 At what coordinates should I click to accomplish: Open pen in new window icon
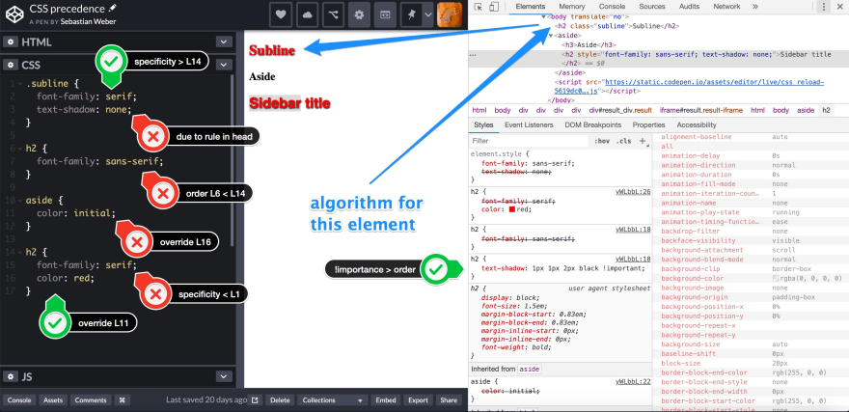(x=255, y=400)
